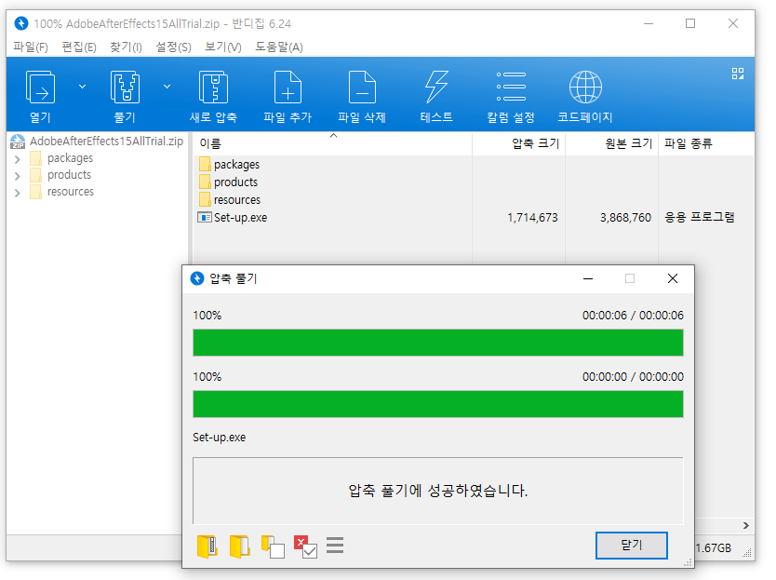Screen dimensions: 776x580
Task: Sort by the 압축 크기 column header
Action: [x=518, y=143]
